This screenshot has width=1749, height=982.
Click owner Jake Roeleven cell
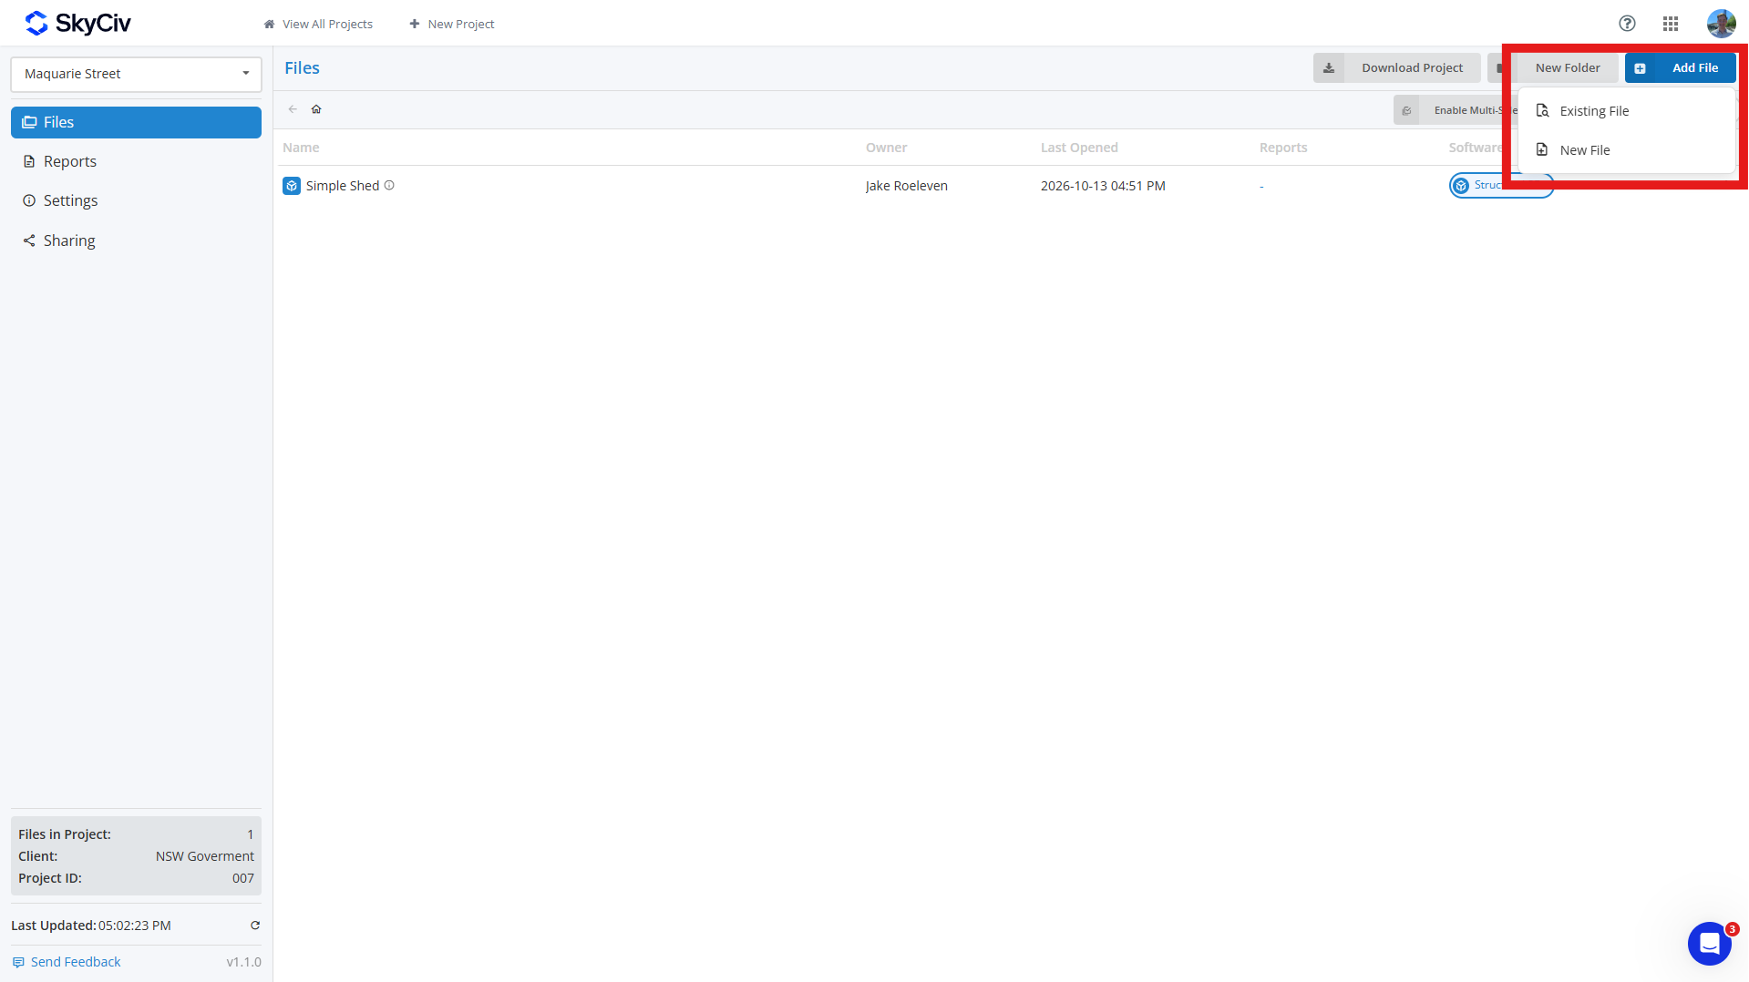(907, 186)
